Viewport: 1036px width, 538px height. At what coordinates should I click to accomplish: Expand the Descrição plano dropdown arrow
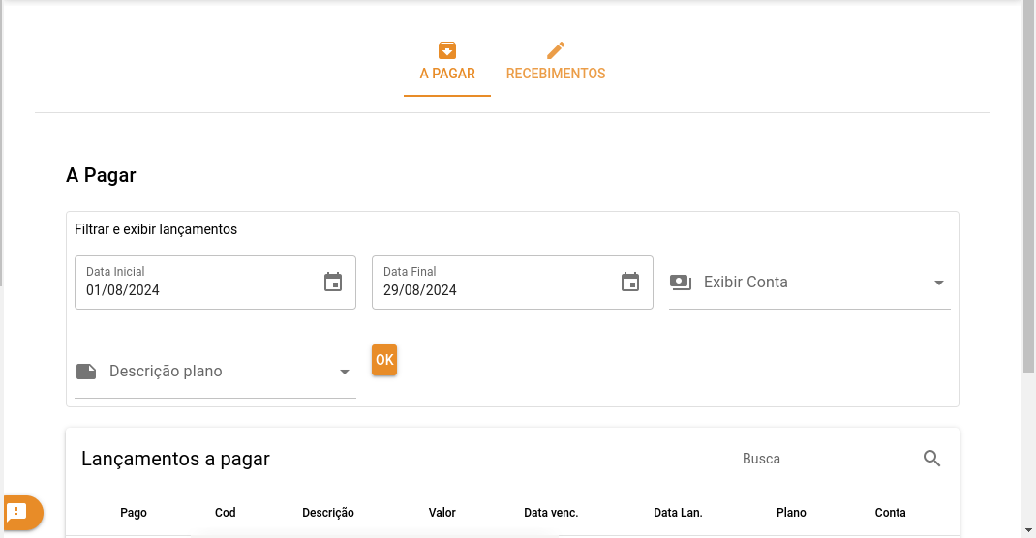point(344,372)
